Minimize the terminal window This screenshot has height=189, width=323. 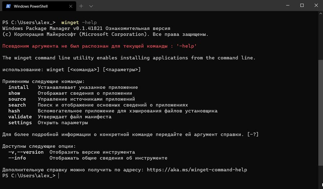click(288, 5)
